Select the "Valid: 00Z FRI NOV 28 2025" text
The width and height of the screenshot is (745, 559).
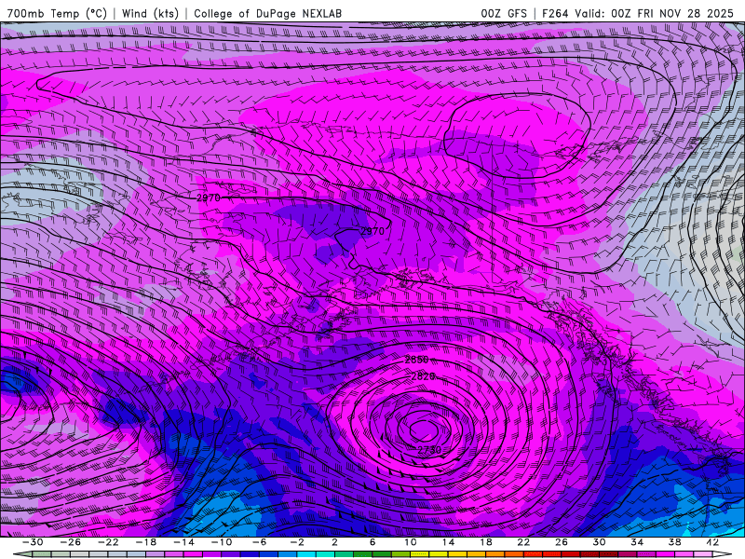tap(655, 13)
